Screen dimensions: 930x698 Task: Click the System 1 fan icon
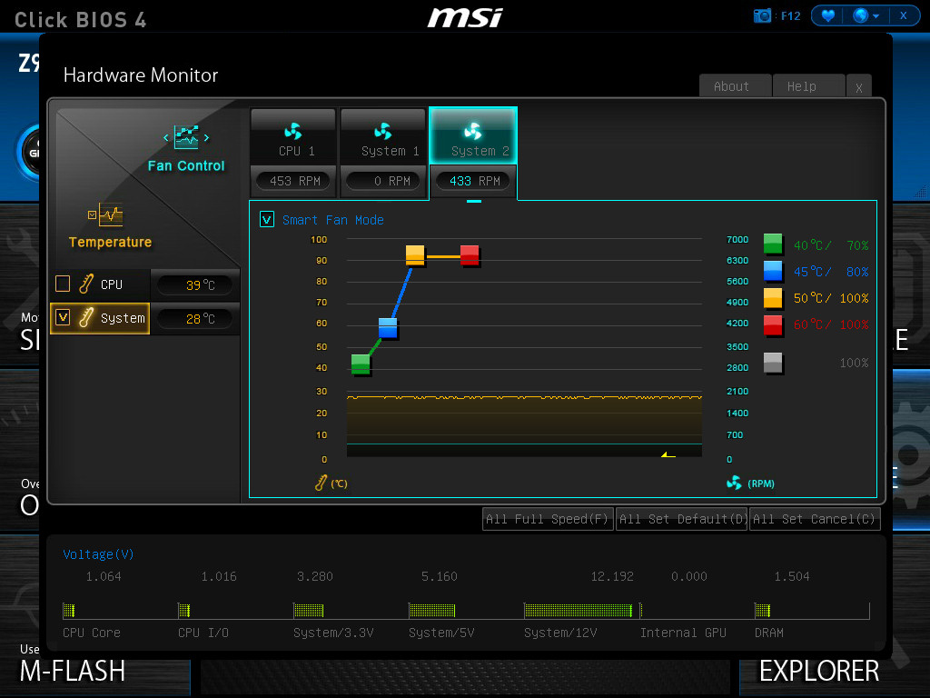(x=383, y=131)
